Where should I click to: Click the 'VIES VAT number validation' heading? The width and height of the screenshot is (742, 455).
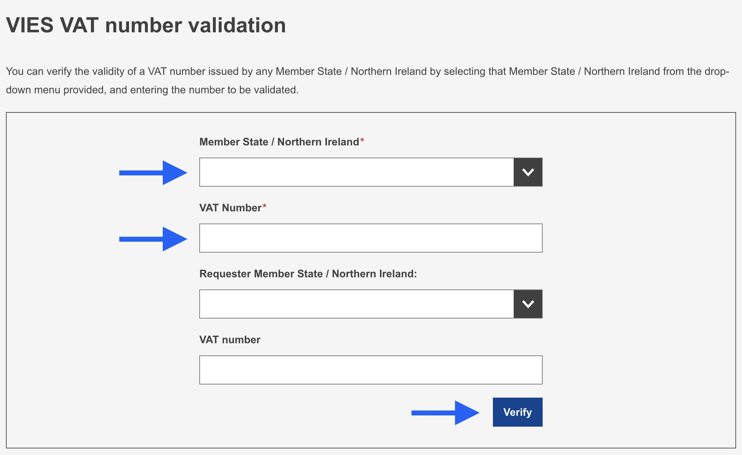click(146, 25)
